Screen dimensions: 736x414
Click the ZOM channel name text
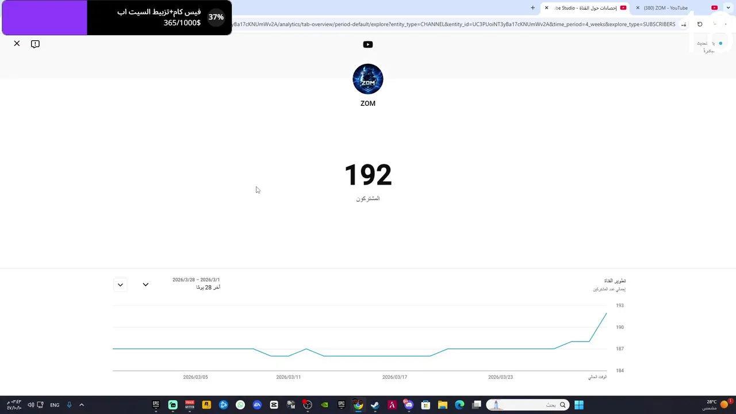click(x=368, y=103)
